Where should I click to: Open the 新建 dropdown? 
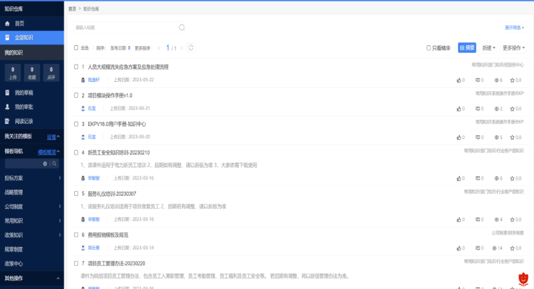[489, 48]
